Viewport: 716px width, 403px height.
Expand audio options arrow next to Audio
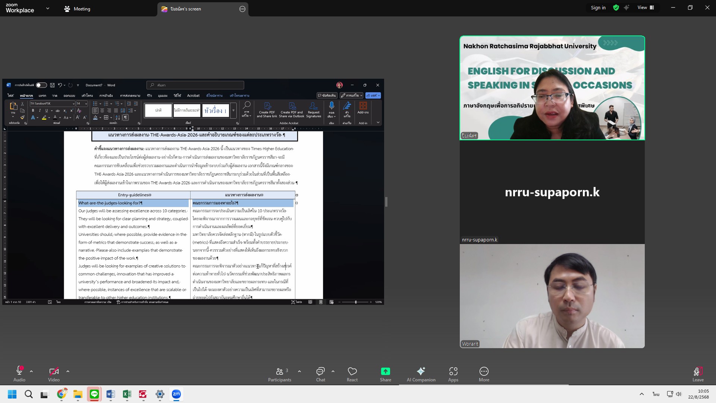[x=31, y=372]
